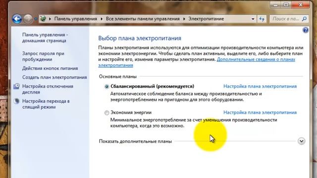Refresh the page with the address bar button
Image resolution: width=317 pixels, height=178 pixels.
[262, 19]
